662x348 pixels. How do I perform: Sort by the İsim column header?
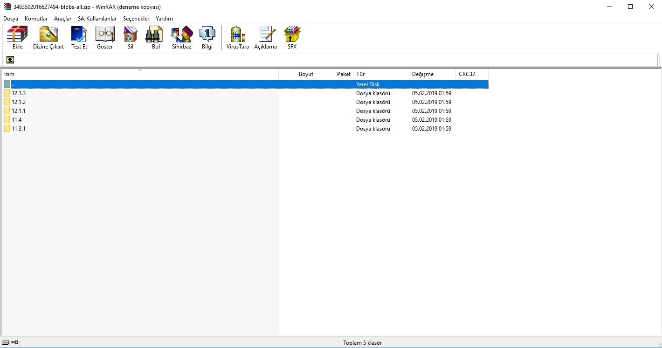coord(140,74)
